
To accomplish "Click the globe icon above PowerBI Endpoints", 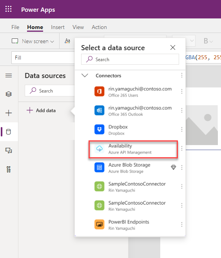I will coord(99,205).
